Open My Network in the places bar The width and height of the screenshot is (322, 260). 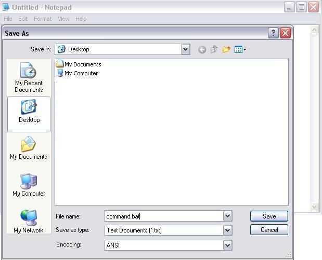tap(29, 221)
